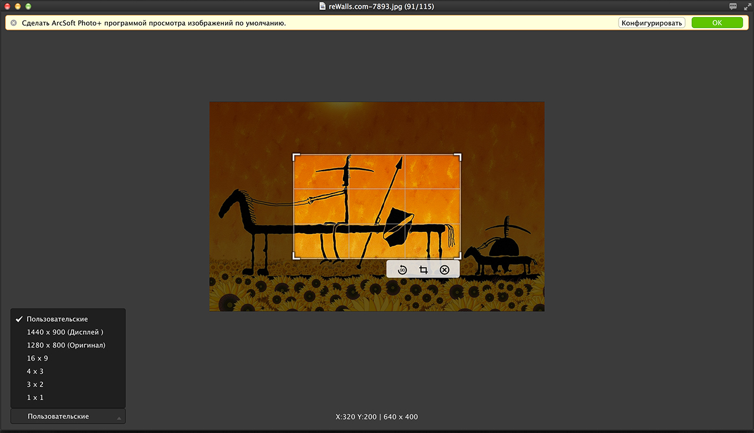
Task: Collapse the Пользовательские ratio dropdown
Action: tap(68, 416)
